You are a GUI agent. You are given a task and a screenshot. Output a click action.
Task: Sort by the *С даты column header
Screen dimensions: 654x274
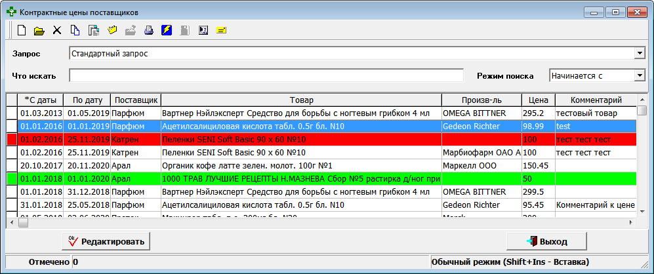pyautogui.click(x=41, y=100)
